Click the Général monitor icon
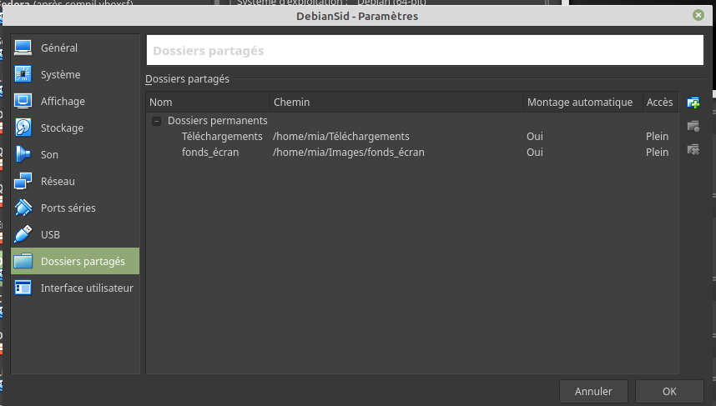Viewport: 716px width, 406px height. [x=23, y=48]
